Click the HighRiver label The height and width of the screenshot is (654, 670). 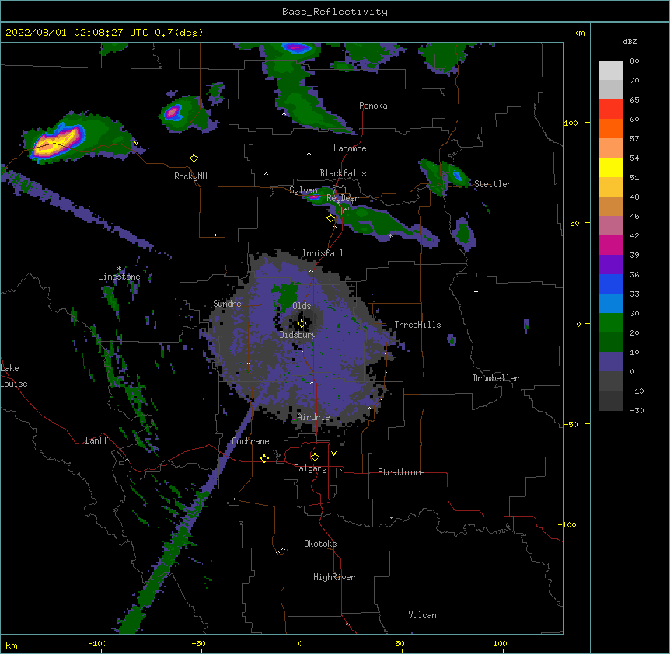coord(334,577)
